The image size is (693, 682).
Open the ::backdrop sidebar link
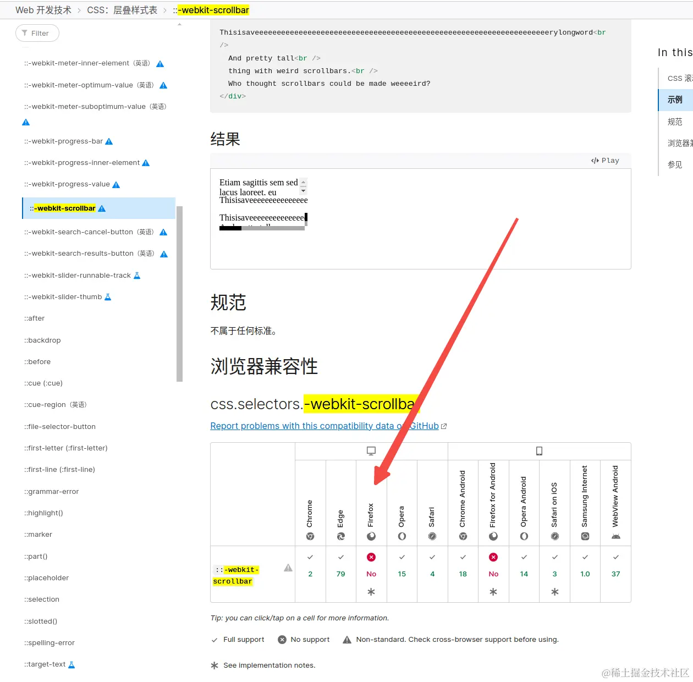pos(42,340)
